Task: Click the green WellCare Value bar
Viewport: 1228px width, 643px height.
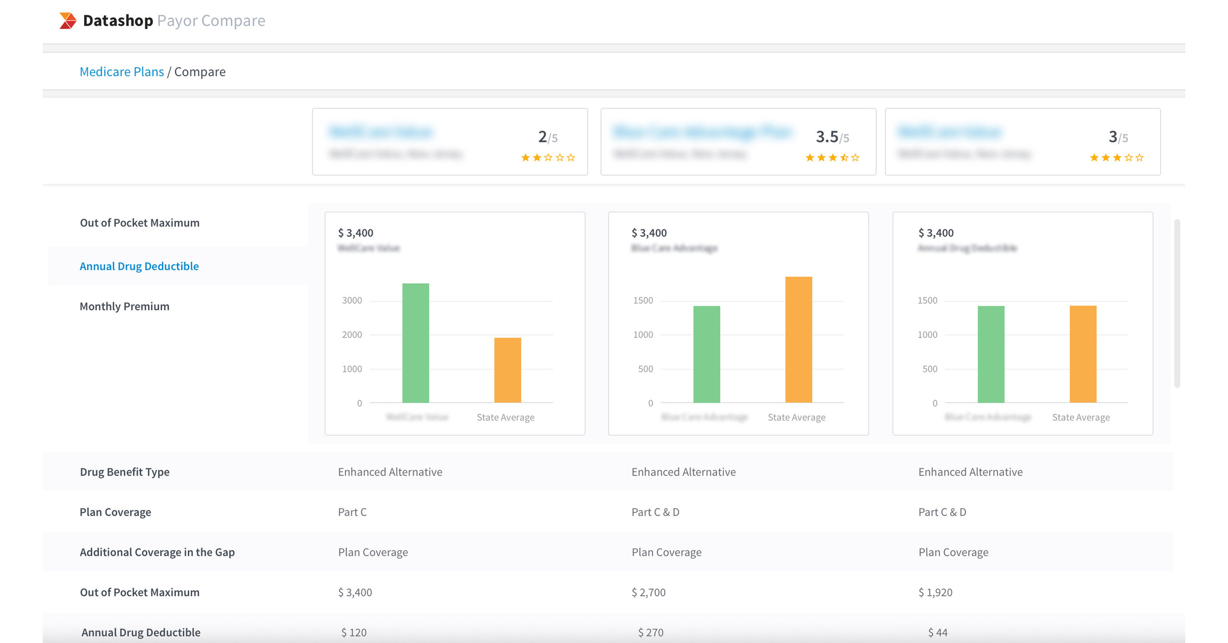Action: 416,343
